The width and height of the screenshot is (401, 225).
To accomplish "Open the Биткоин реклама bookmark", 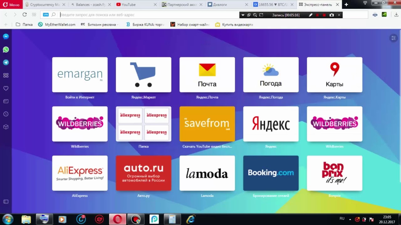I will [100, 24].
